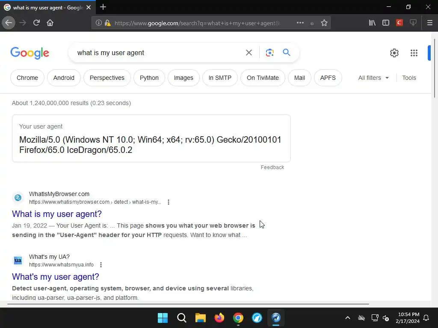Screen dimensions: 438x328
Task: Click the vertical page scrollbar
Action: 435,68
